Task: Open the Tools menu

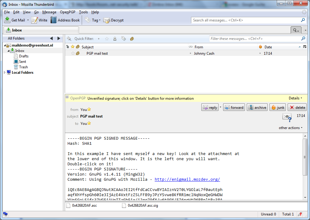Action: (83, 12)
